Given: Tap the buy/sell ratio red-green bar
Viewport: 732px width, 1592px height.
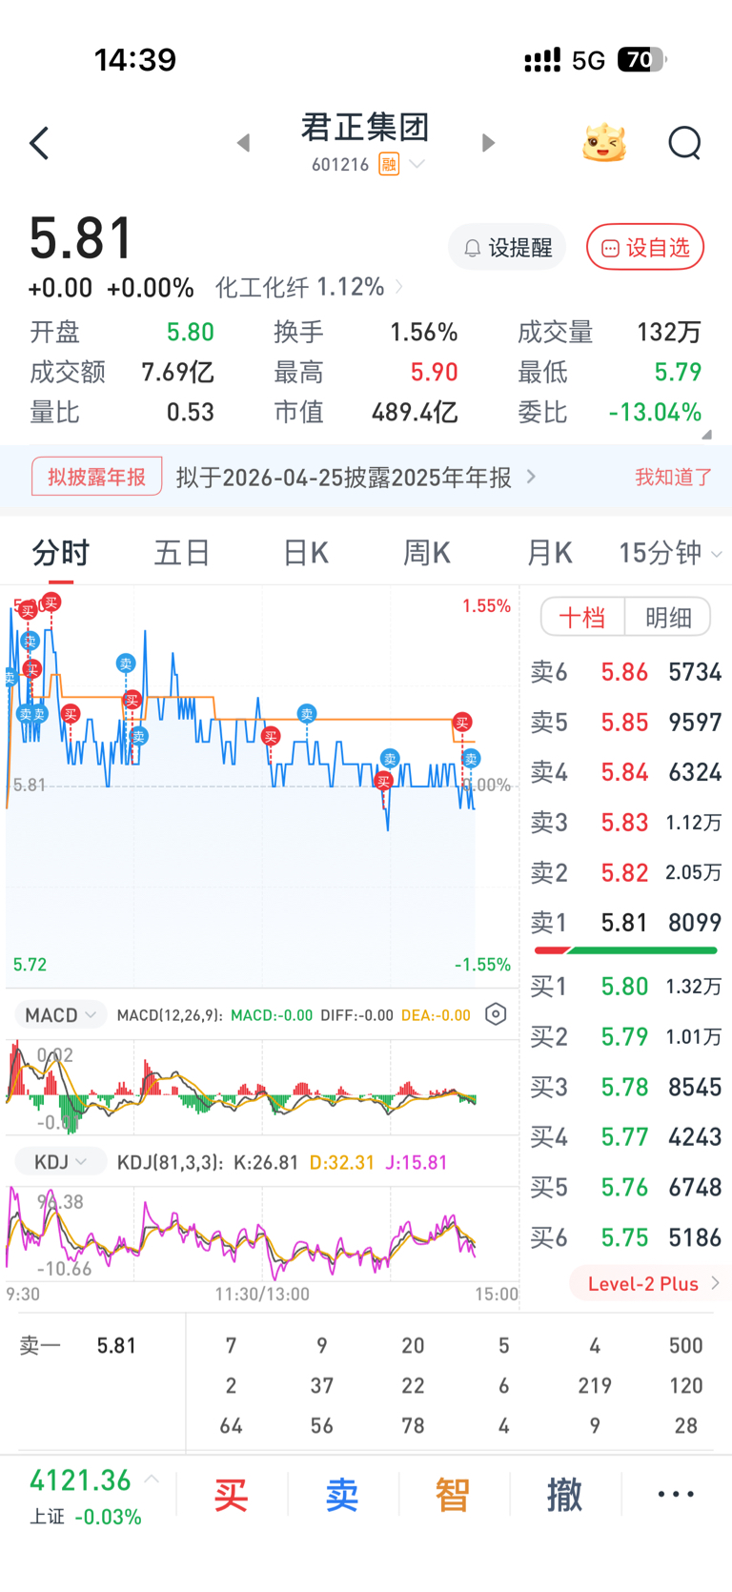Looking at the screenshot, I should [x=625, y=950].
